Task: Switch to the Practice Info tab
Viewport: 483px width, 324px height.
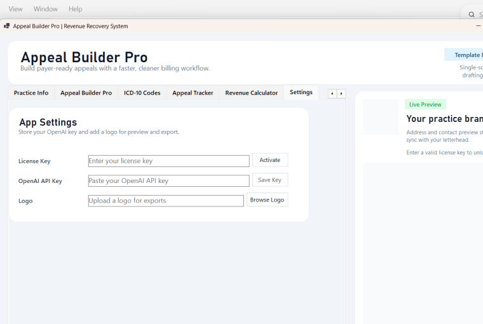Action: (31, 93)
